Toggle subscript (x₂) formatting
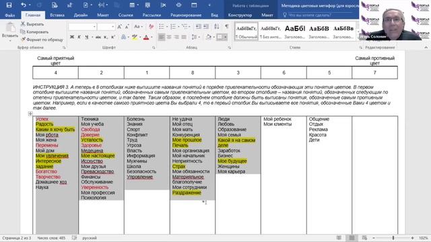The width and height of the screenshot is (431, 242). (106, 37)
